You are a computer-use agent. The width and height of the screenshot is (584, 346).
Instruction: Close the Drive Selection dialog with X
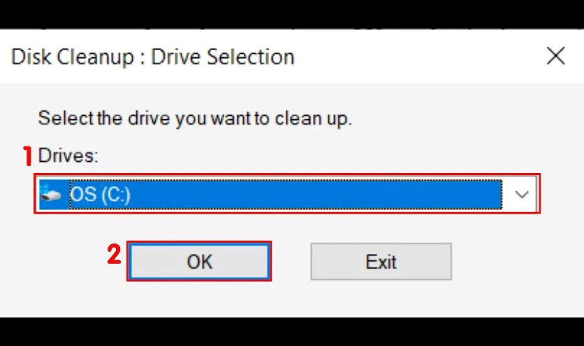pos(555,57)
